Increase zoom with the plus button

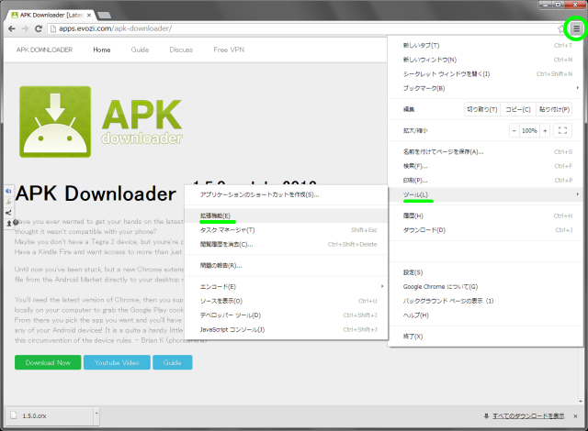click(x=545, y=131)
